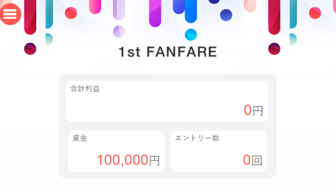The height and width of the screenshot is (192, 336).
Task: Click the teal half-circle on the left
Action: pyautogui.click(x=48, y=39)
